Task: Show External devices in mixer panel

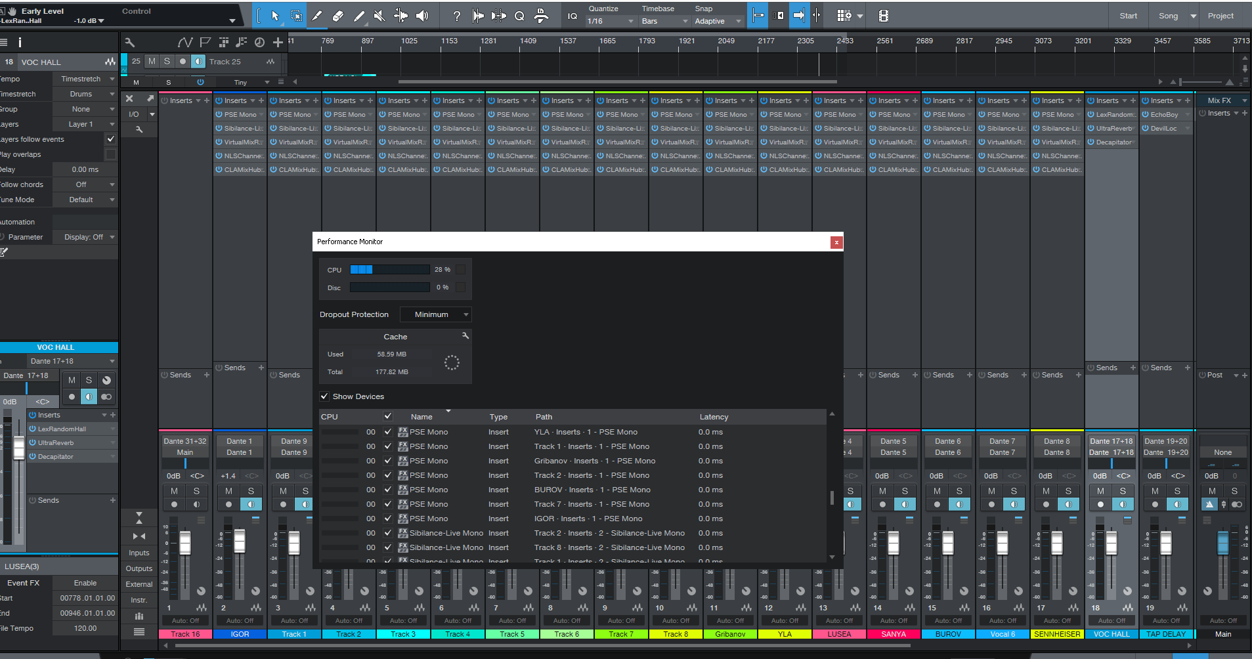Action: [x=139, y=584]
